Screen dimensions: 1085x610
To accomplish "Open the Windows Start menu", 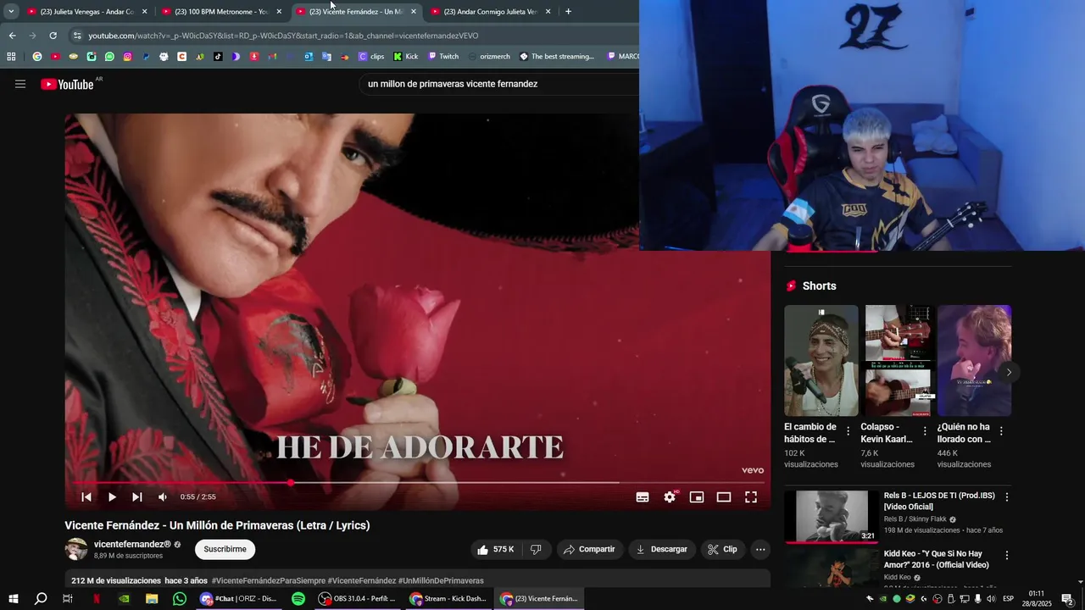I will (x=13, y=599).
